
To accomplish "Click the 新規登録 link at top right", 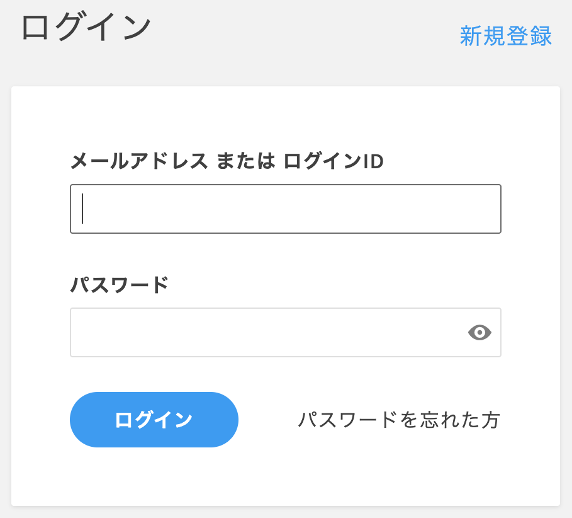I will click(x=505, y=37).
